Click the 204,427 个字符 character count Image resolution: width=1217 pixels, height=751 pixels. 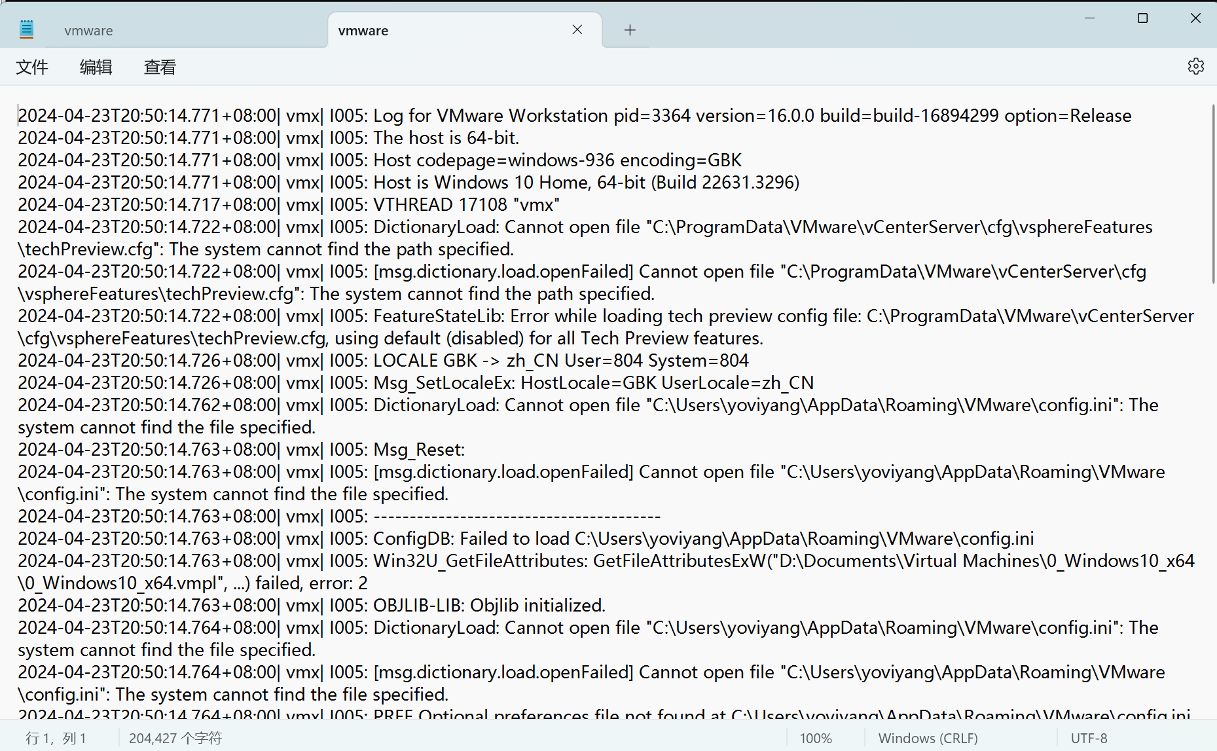[x=175, y=738]
